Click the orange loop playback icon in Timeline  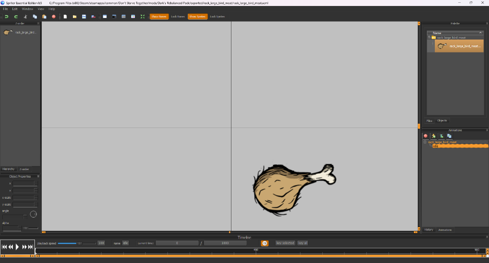pos(264,243)
